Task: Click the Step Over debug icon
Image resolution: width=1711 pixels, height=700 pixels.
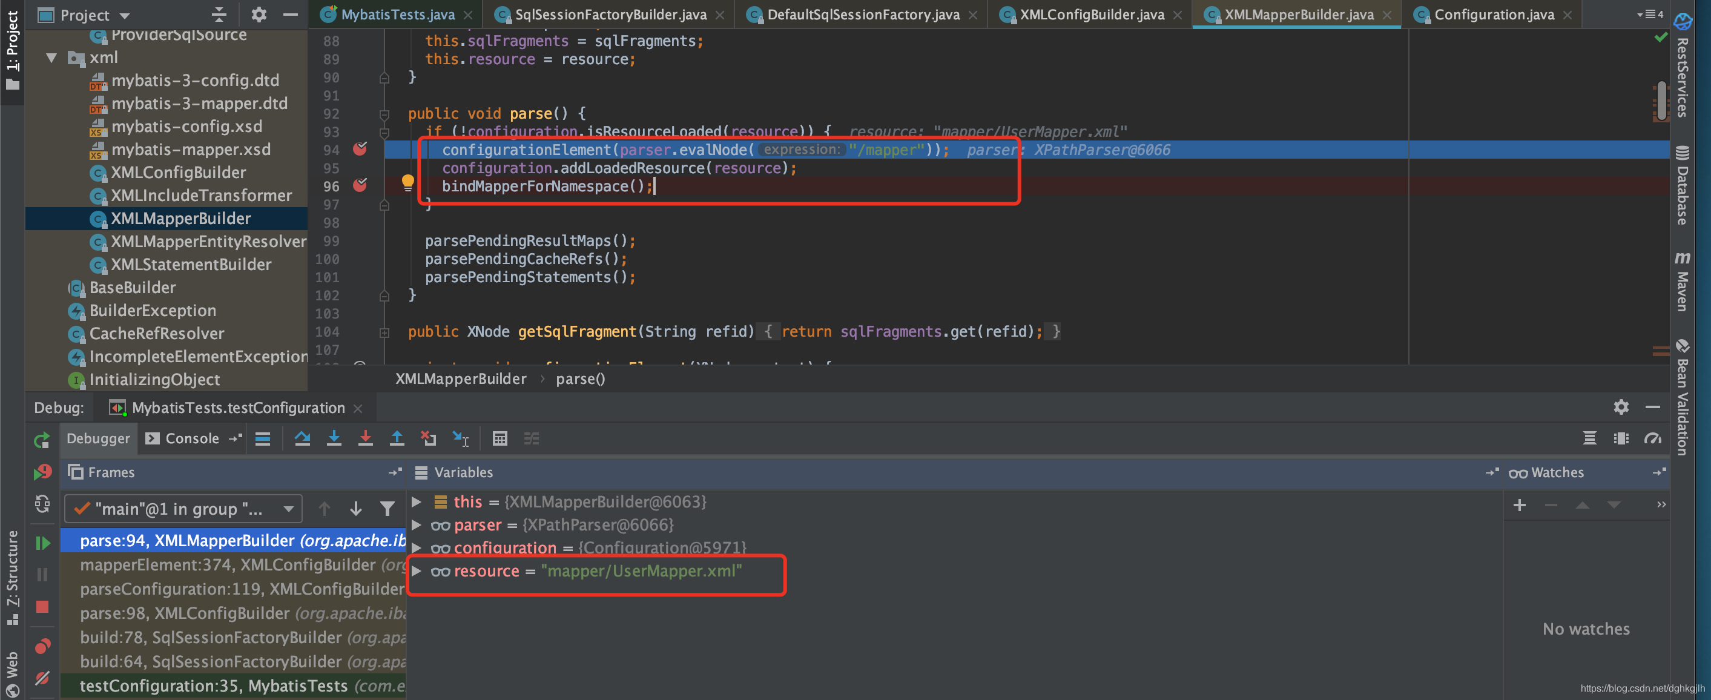Action: coord(302,438)
